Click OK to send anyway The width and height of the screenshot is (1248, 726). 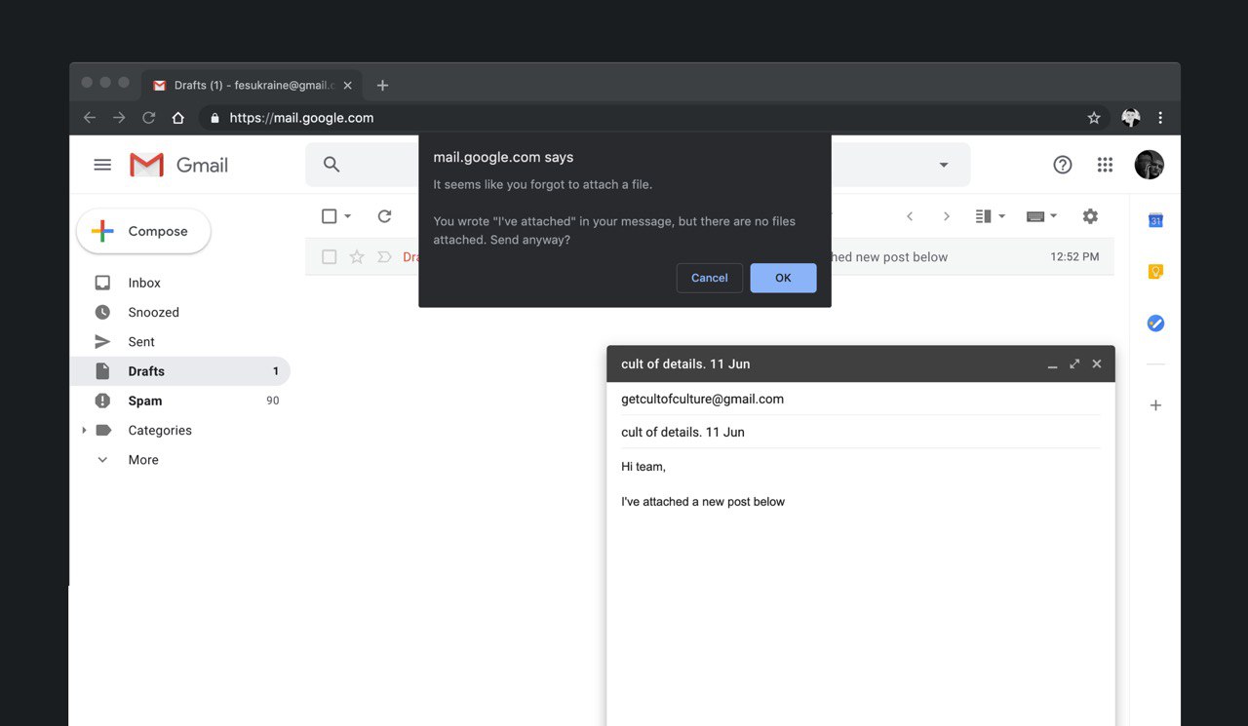[783, 278]
